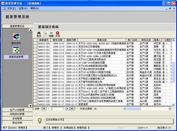Click table vertical scrollbar up arrow
Viewport: 177px width, 131px height.
(173, 40)
